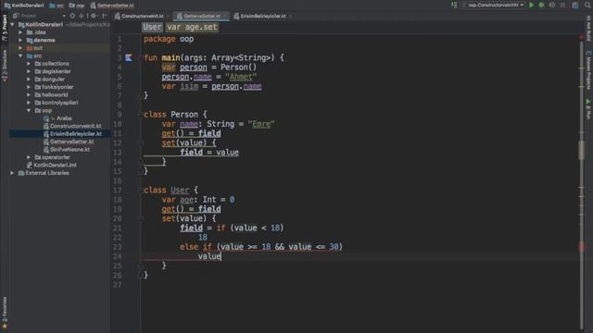
Task: Expand the .idea folder
Action: pyautogui.click(x=20, y=32)
